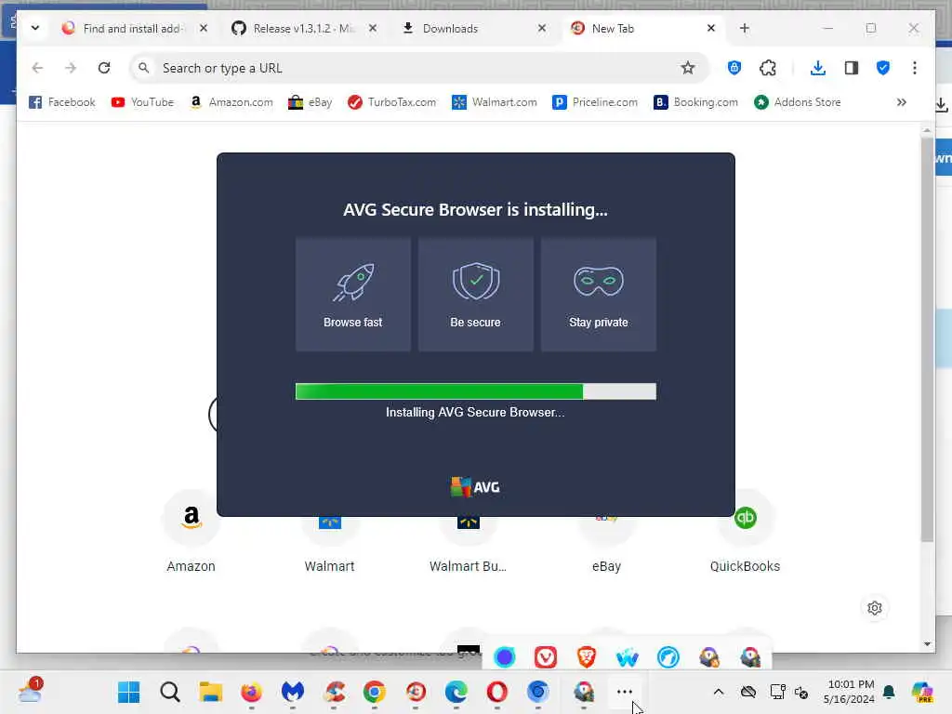Click the Stay private mask card
Viewport: 952px width, 714px height.
click(x=599, y=295)
